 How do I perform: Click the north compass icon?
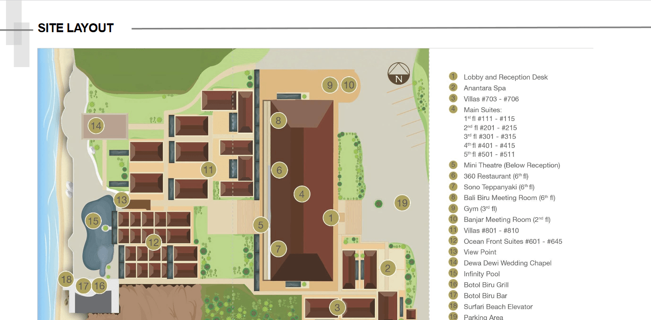399,74
